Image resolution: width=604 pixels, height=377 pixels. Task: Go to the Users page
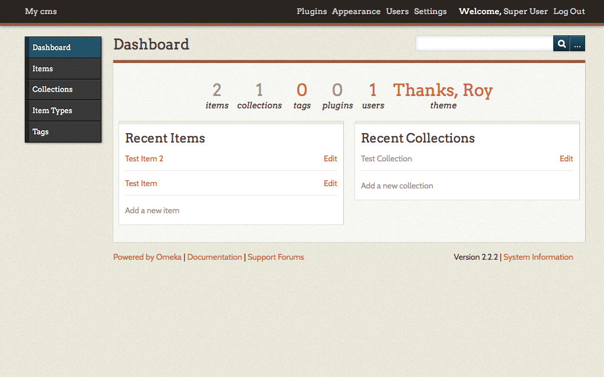click(397, 11)
